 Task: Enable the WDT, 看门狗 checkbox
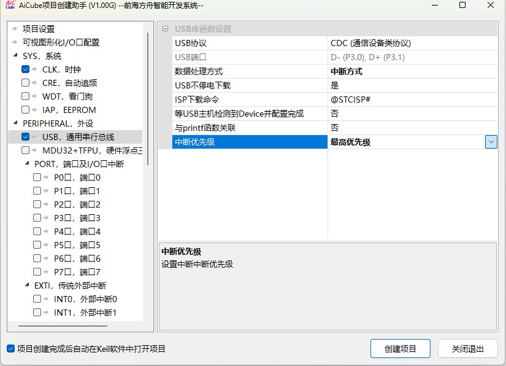click(x=26, y=96)
